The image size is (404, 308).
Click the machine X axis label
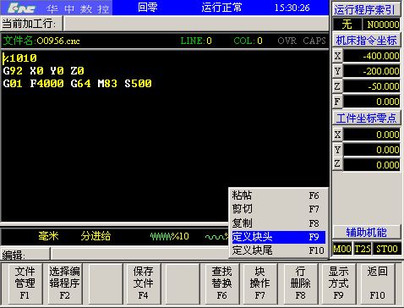click(x=337, y=56)
